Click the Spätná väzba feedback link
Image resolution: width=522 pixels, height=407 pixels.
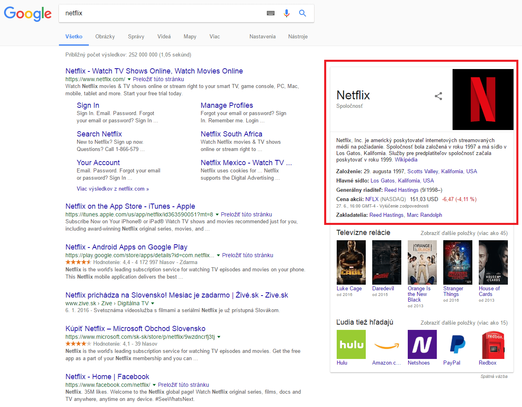tap(494, 376)
